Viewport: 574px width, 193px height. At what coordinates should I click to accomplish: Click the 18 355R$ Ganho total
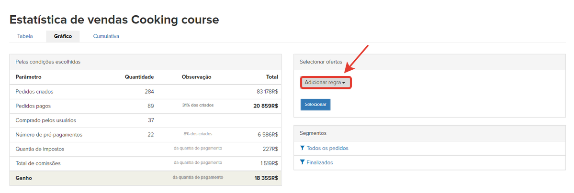tap(266, 178)
